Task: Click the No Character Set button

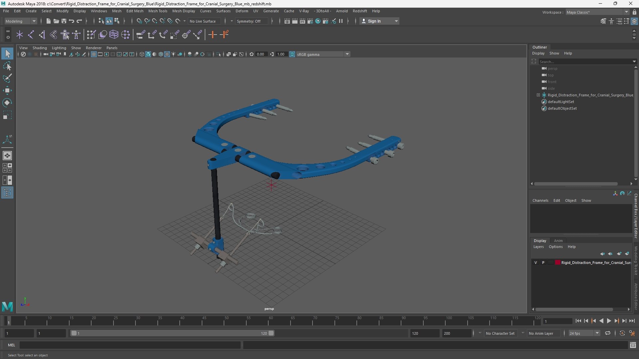Action: coord(500,333)
